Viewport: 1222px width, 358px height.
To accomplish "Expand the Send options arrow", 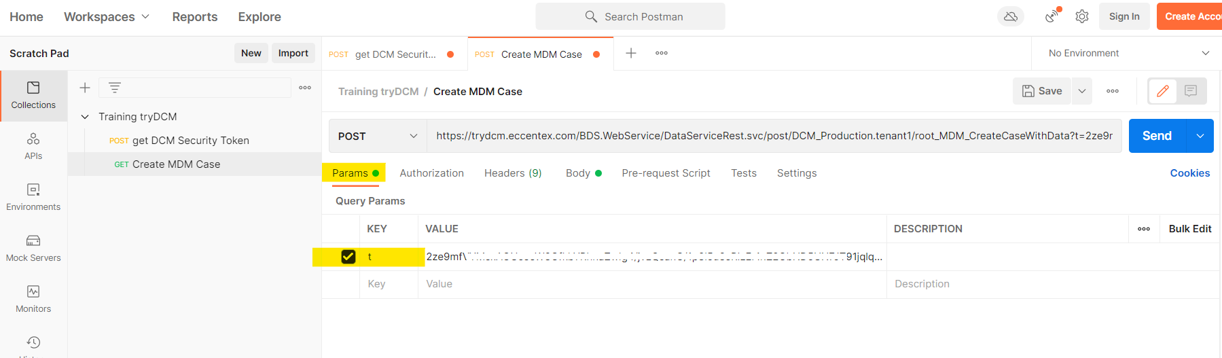I will (x=1200, y=136).
